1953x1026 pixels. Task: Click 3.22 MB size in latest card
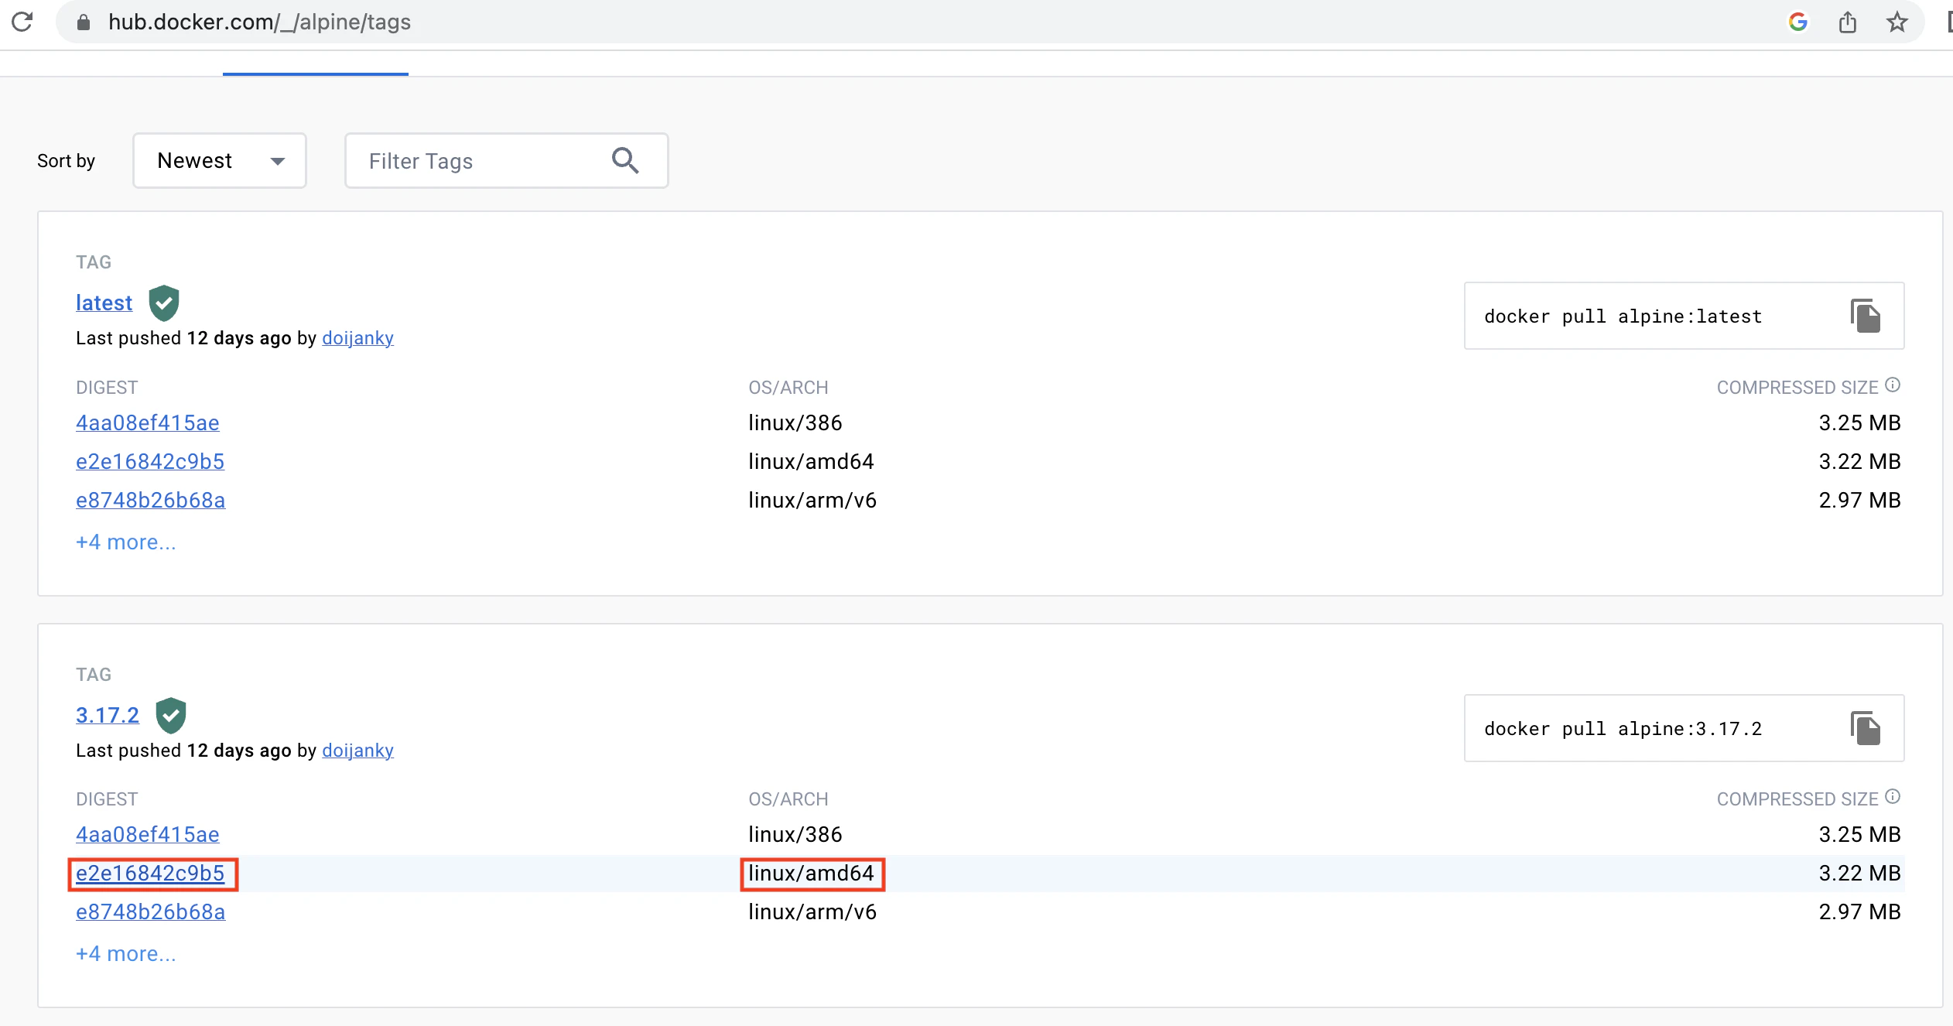click(1859, 462)
